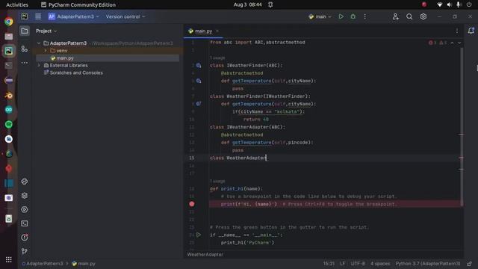The image size is (478, 269).
Task: Open Activities overview
Action: tap(17, 4)
